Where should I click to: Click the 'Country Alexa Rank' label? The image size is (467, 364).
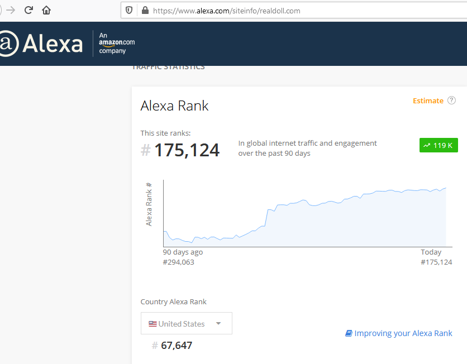pos(174,301)
